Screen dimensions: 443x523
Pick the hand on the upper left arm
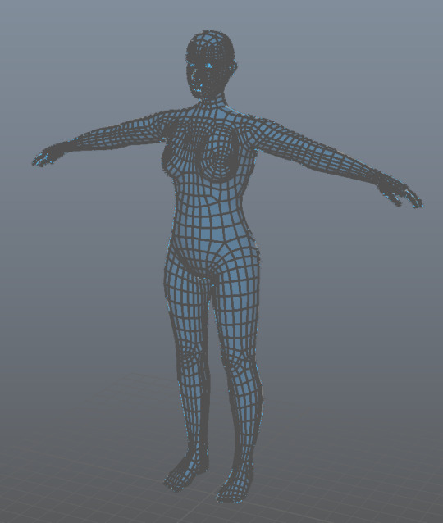pyautogui.click(x=49, y=156)
